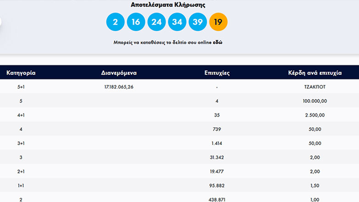Click the white circle at left edge
The width and height of the screenshot is (359, 202).
(x=1, y=22)
